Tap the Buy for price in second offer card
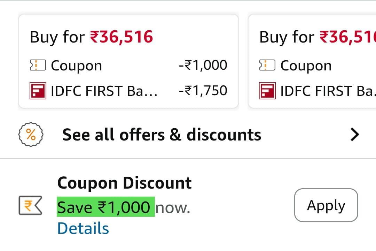 tap(317, 37)
